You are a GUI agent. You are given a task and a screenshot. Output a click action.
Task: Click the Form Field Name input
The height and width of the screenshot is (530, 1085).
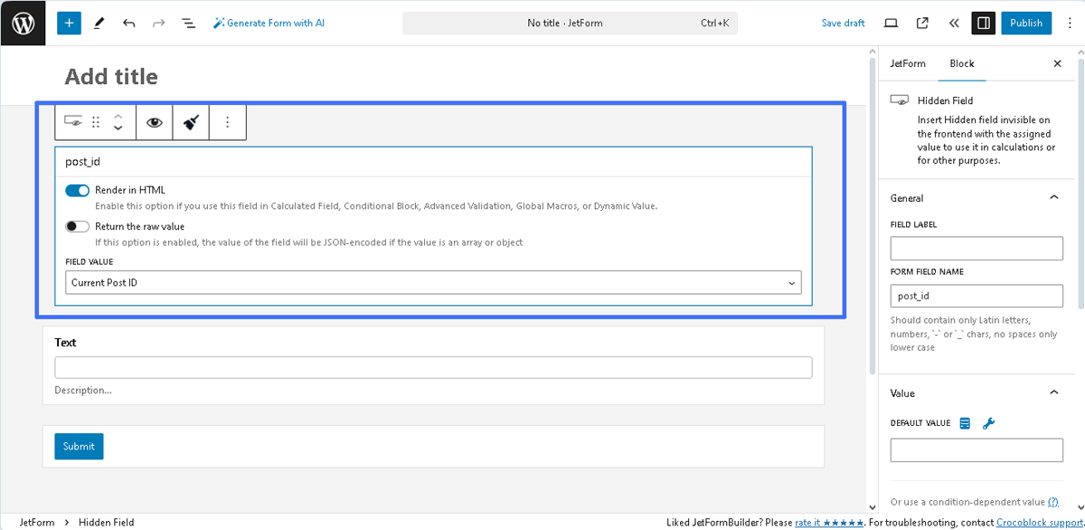(x=976, y=296)
